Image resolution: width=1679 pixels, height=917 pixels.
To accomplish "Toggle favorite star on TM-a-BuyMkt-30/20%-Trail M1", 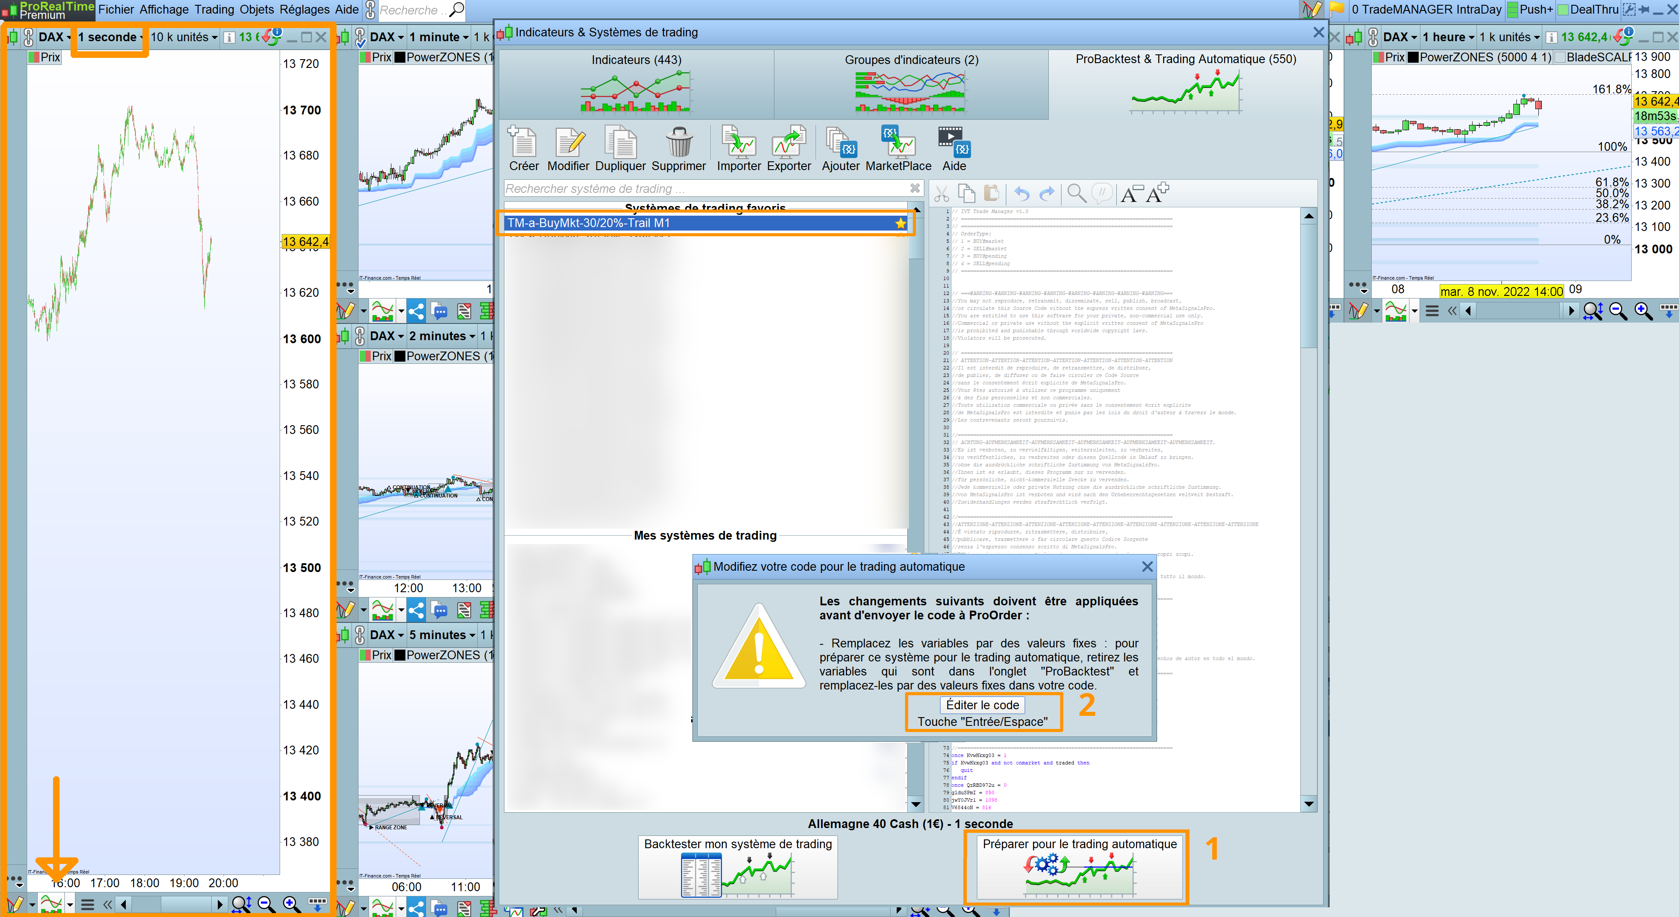I will coord(900,224).
